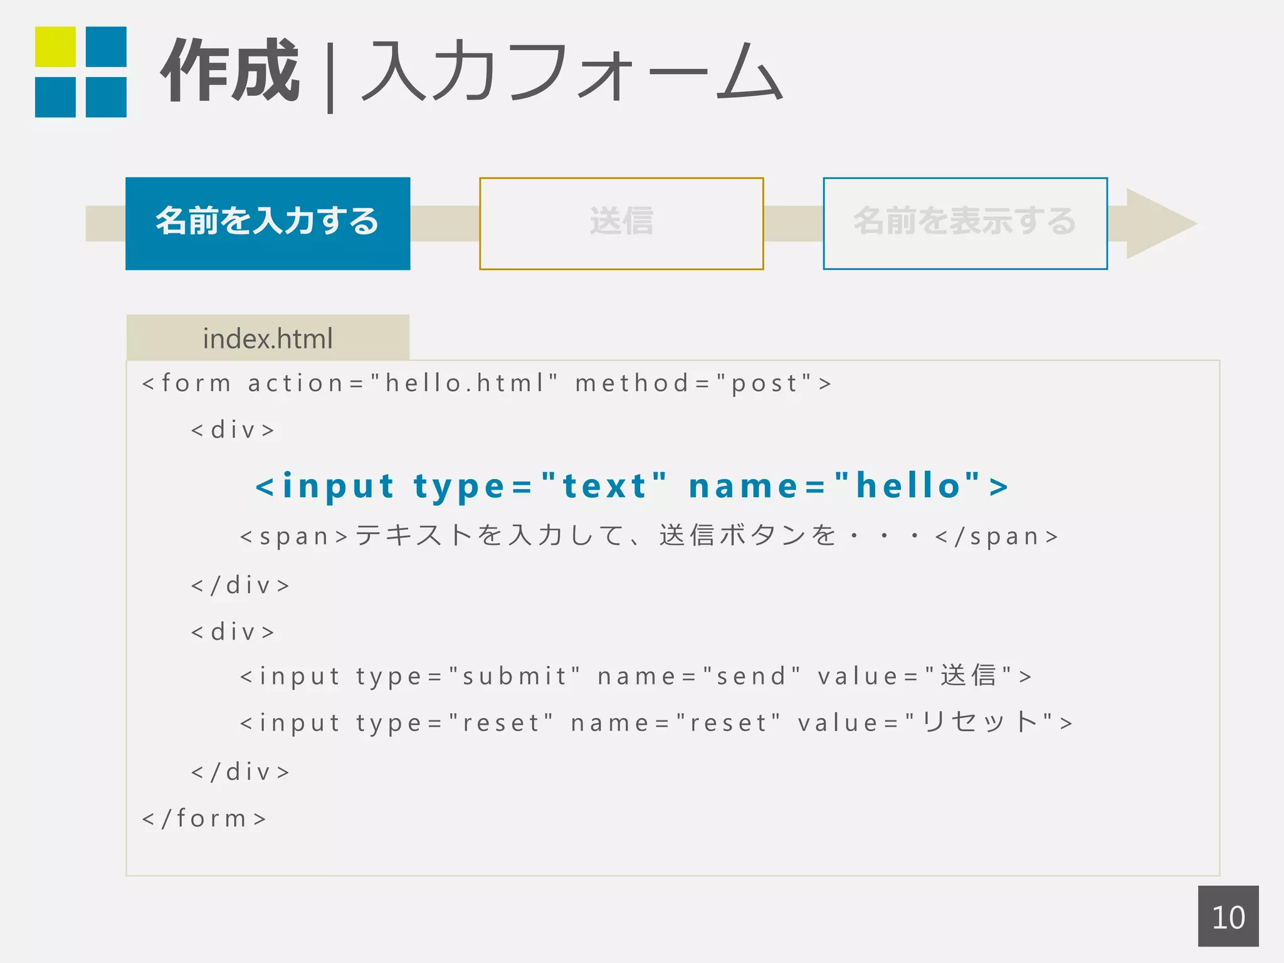
Task: Select the 送信 step box
Action: click(x=621, y=223)
